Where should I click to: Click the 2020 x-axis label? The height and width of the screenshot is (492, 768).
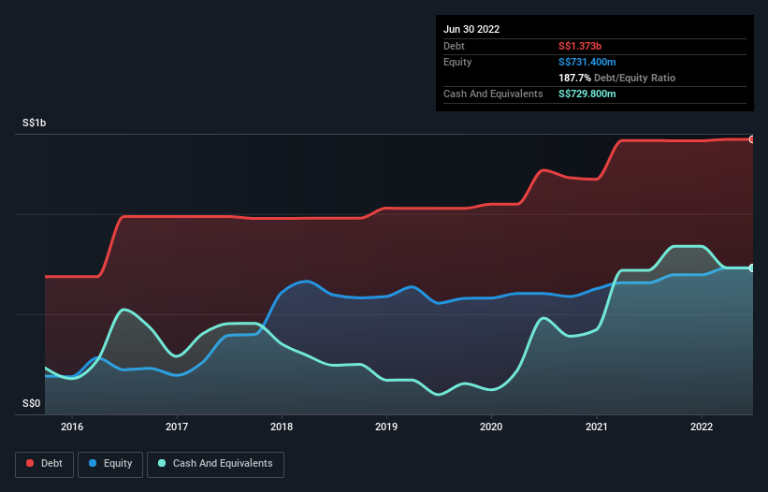[491, 427]
